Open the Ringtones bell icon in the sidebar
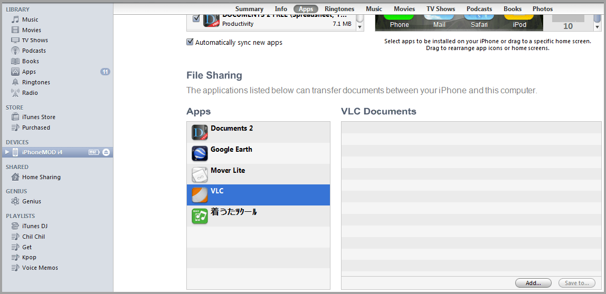This screenshot has height=294, width=606. 15,82
